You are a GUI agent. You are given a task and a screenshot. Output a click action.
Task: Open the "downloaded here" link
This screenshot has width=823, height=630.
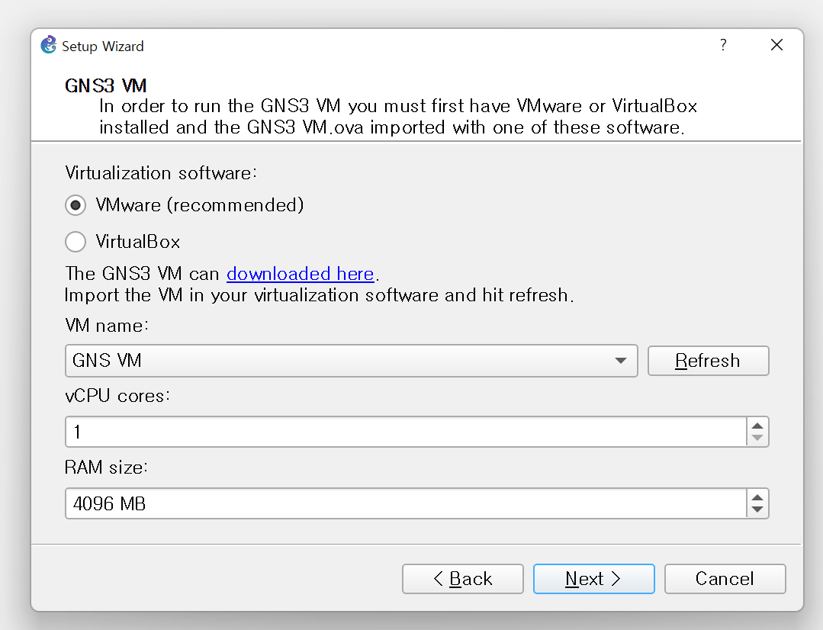tap(301, 274)
